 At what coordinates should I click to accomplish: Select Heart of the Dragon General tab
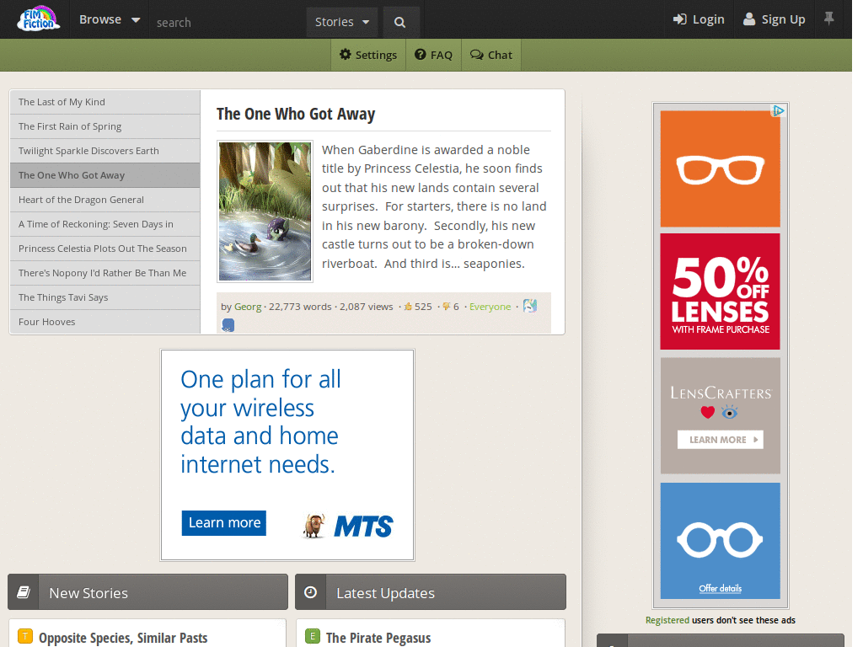point(105,200)
